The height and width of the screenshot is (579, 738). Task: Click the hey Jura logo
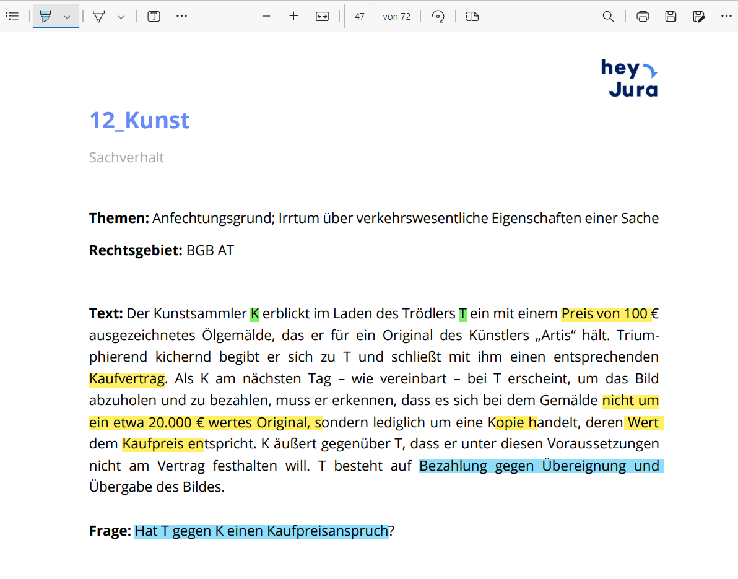coord(629,78)
